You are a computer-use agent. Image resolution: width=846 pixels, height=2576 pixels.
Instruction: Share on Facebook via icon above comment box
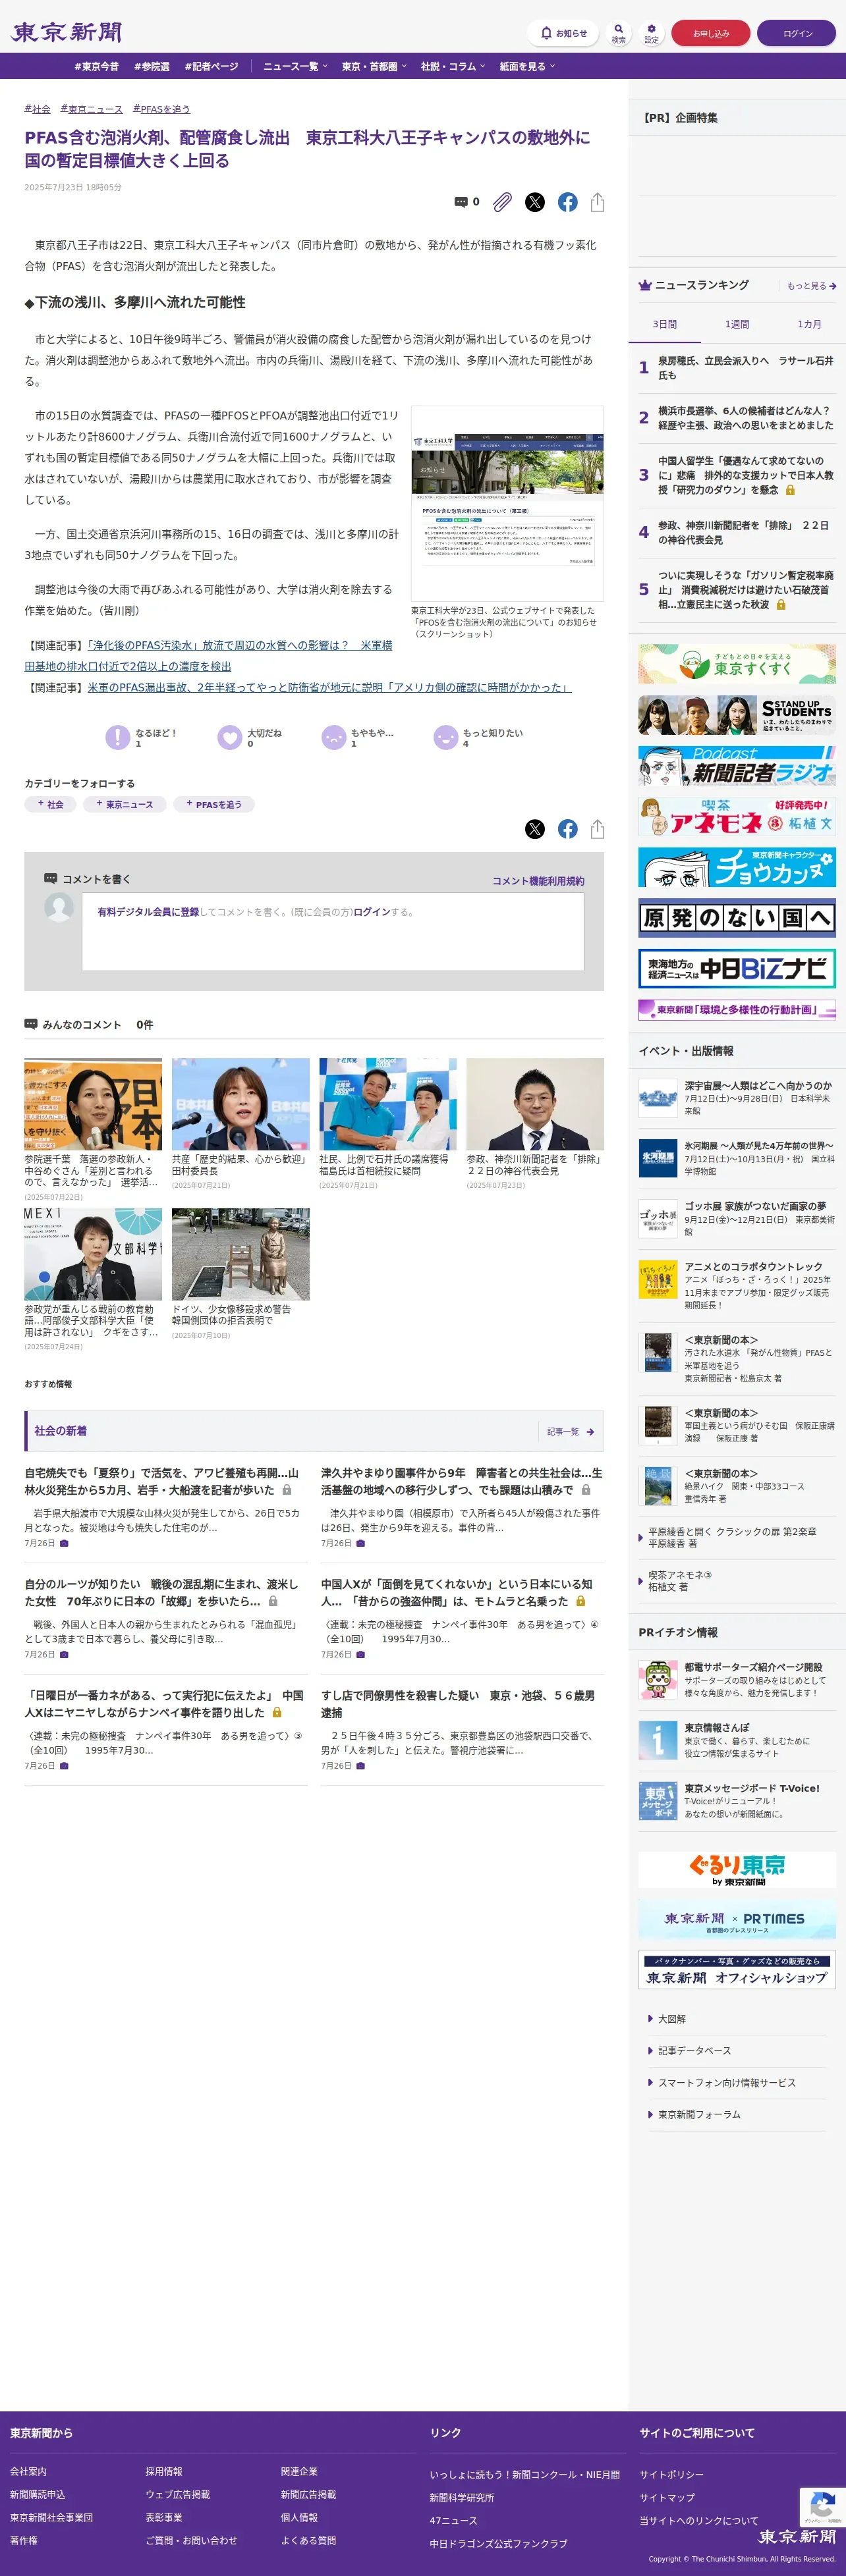[x=568, y=829]
